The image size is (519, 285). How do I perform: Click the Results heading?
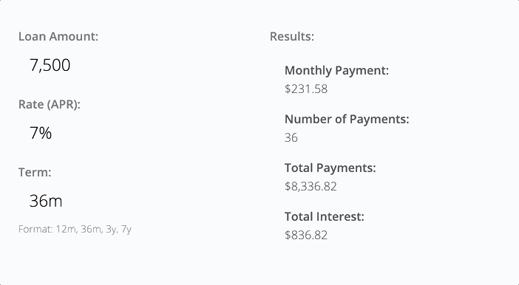[x=292, y=36]
